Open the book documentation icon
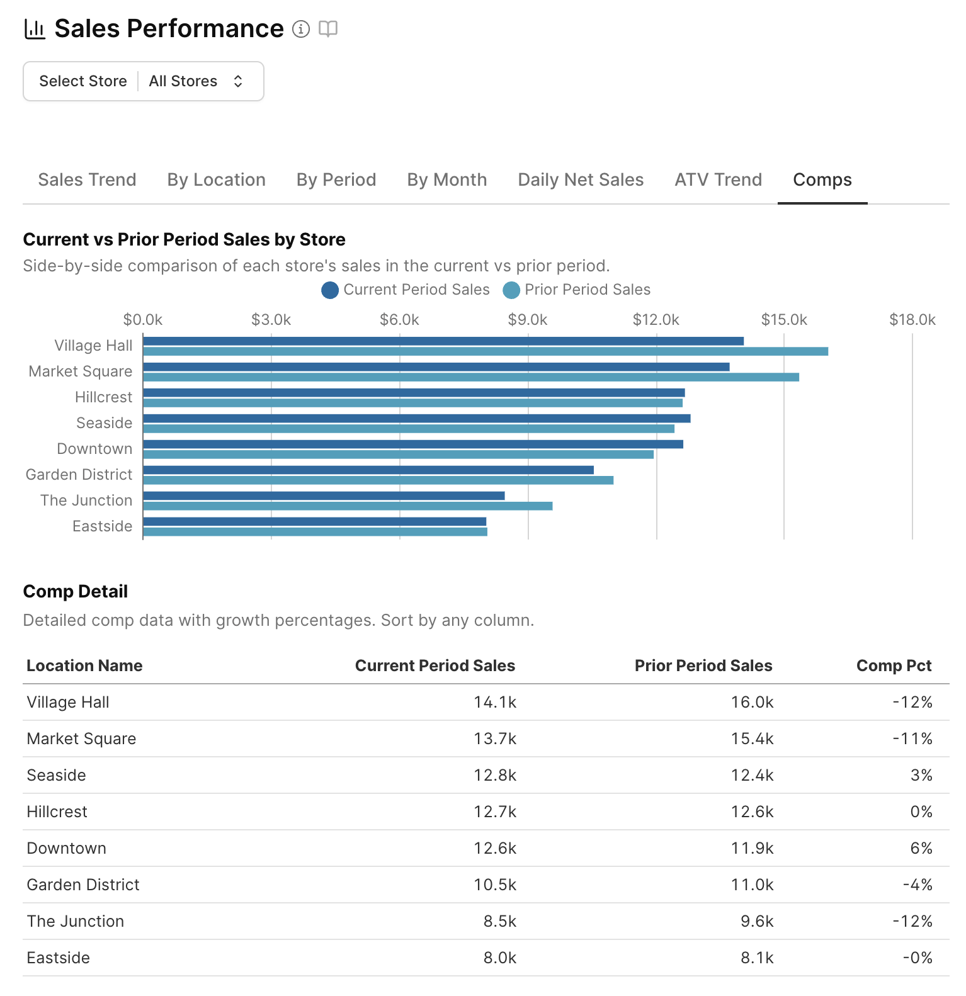The image size is (966, 996). [328, 29]
